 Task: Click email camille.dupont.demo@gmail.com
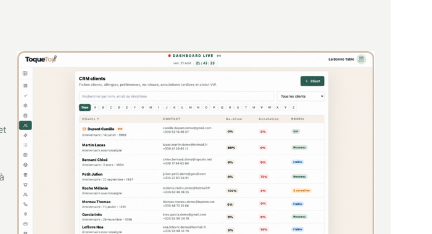tap(187, 128)
